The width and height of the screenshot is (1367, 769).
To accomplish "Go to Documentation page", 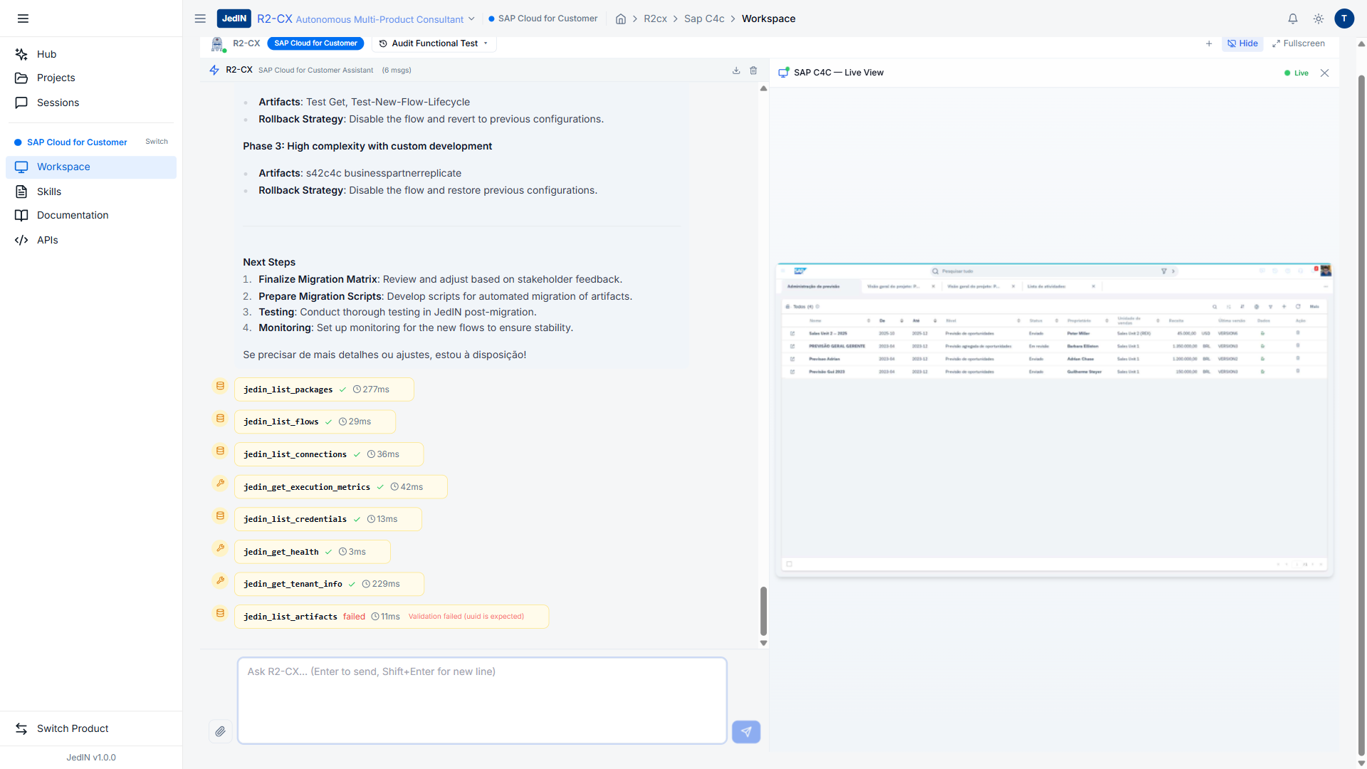I will [73, 215].
